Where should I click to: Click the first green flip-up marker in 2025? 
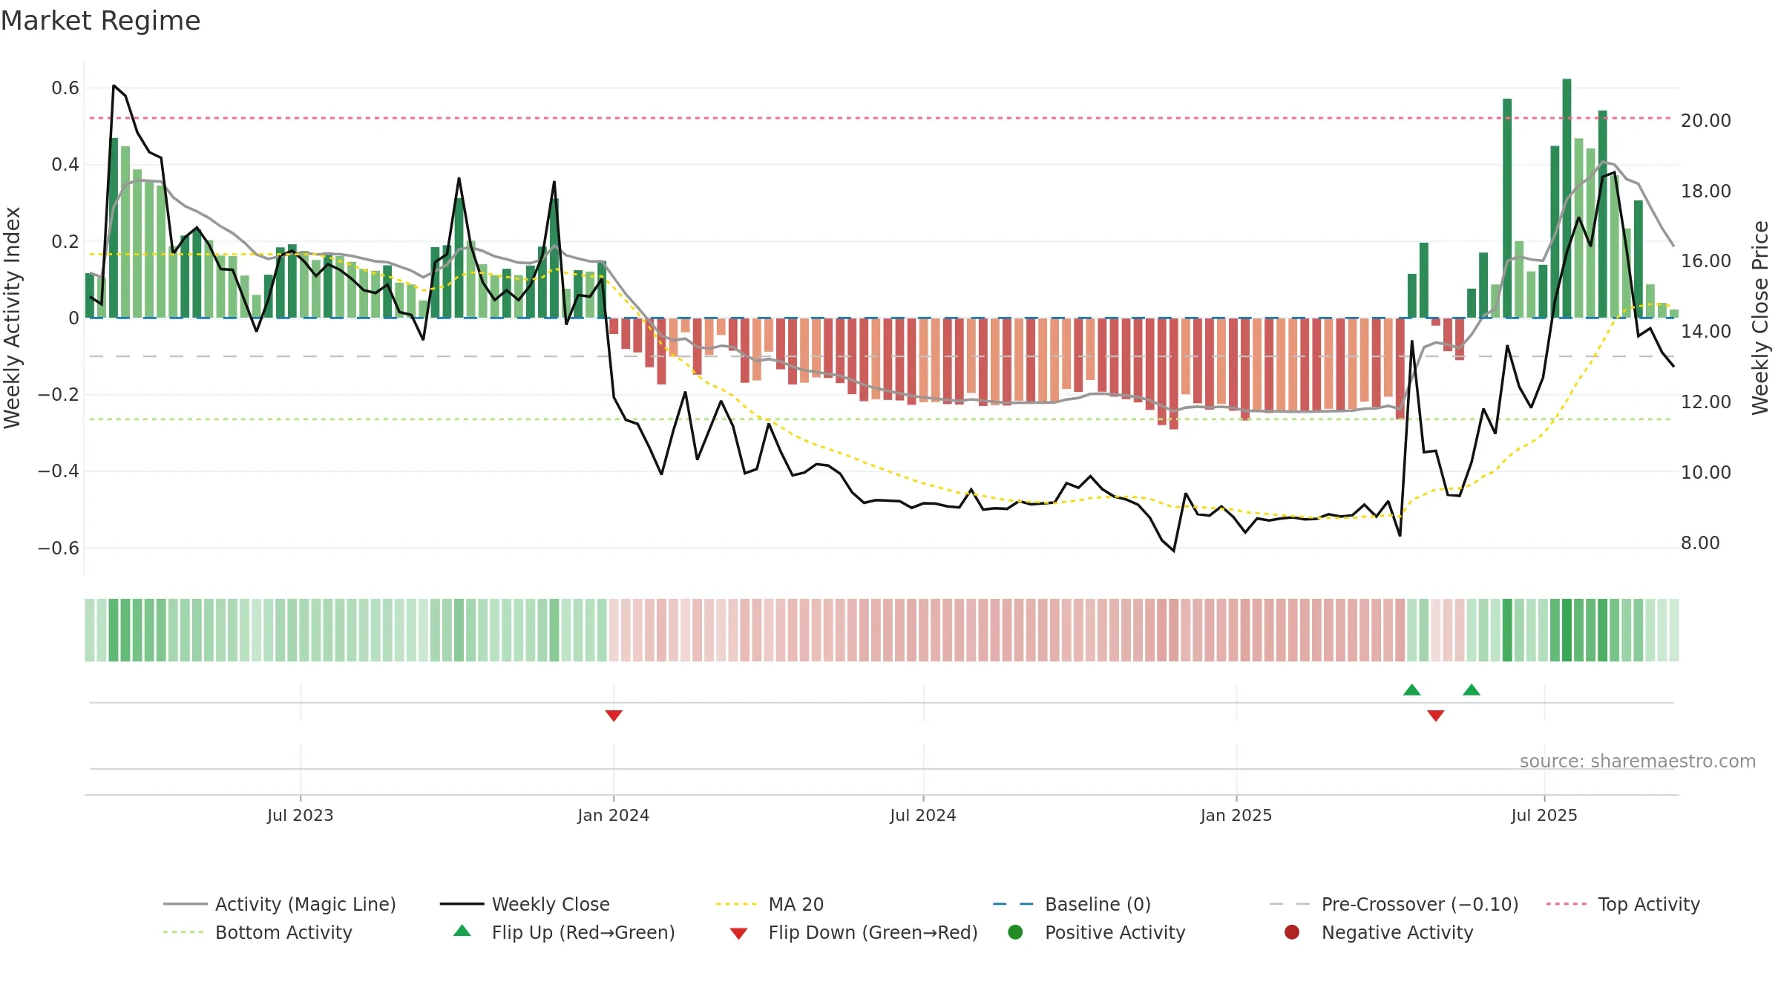coord(1412,690)
